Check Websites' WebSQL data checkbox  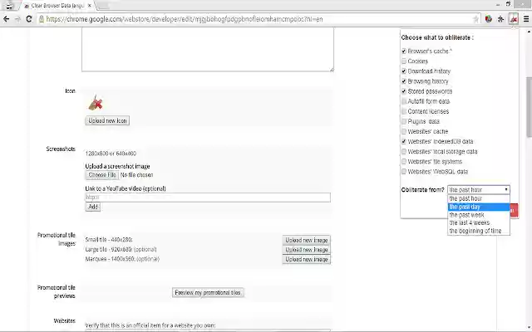pos(404,172)
